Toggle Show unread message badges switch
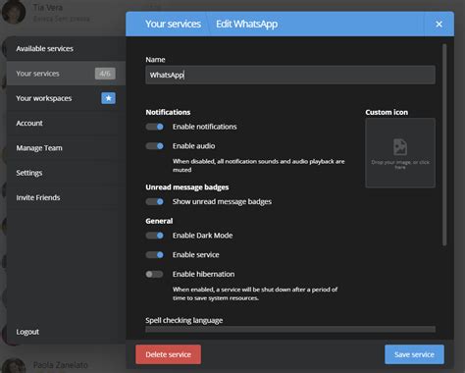This screenshot has height=373, width=465. 155,201
